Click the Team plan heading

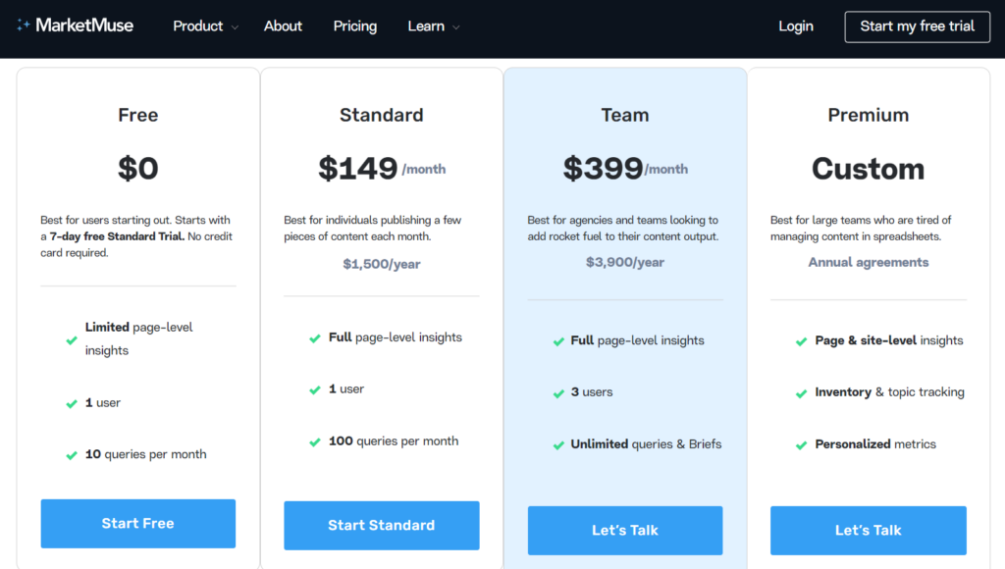tap(625, 115)
